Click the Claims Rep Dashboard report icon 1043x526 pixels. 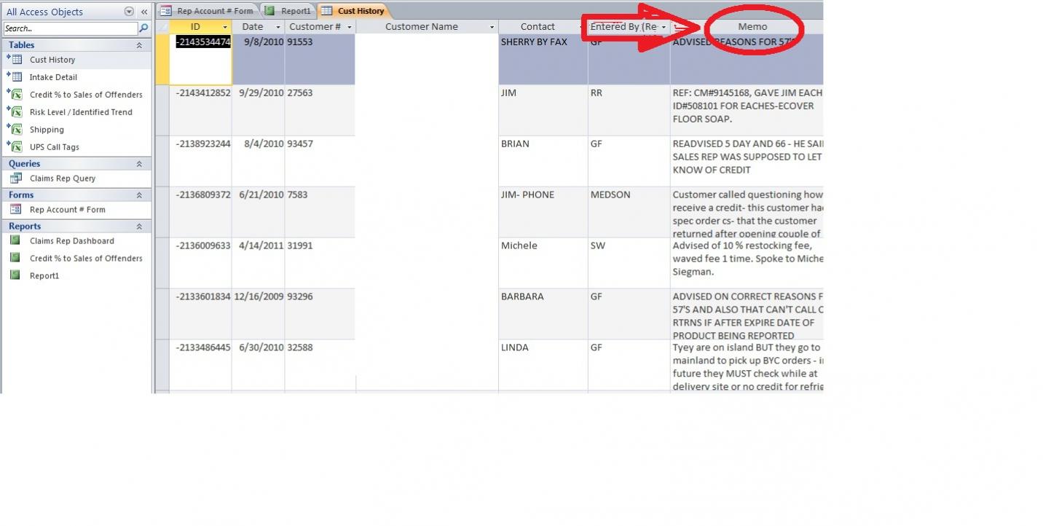15,241
